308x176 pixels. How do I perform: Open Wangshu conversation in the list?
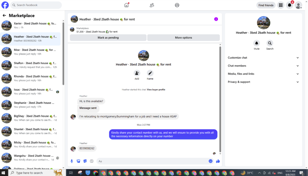(x=31, y=158)
